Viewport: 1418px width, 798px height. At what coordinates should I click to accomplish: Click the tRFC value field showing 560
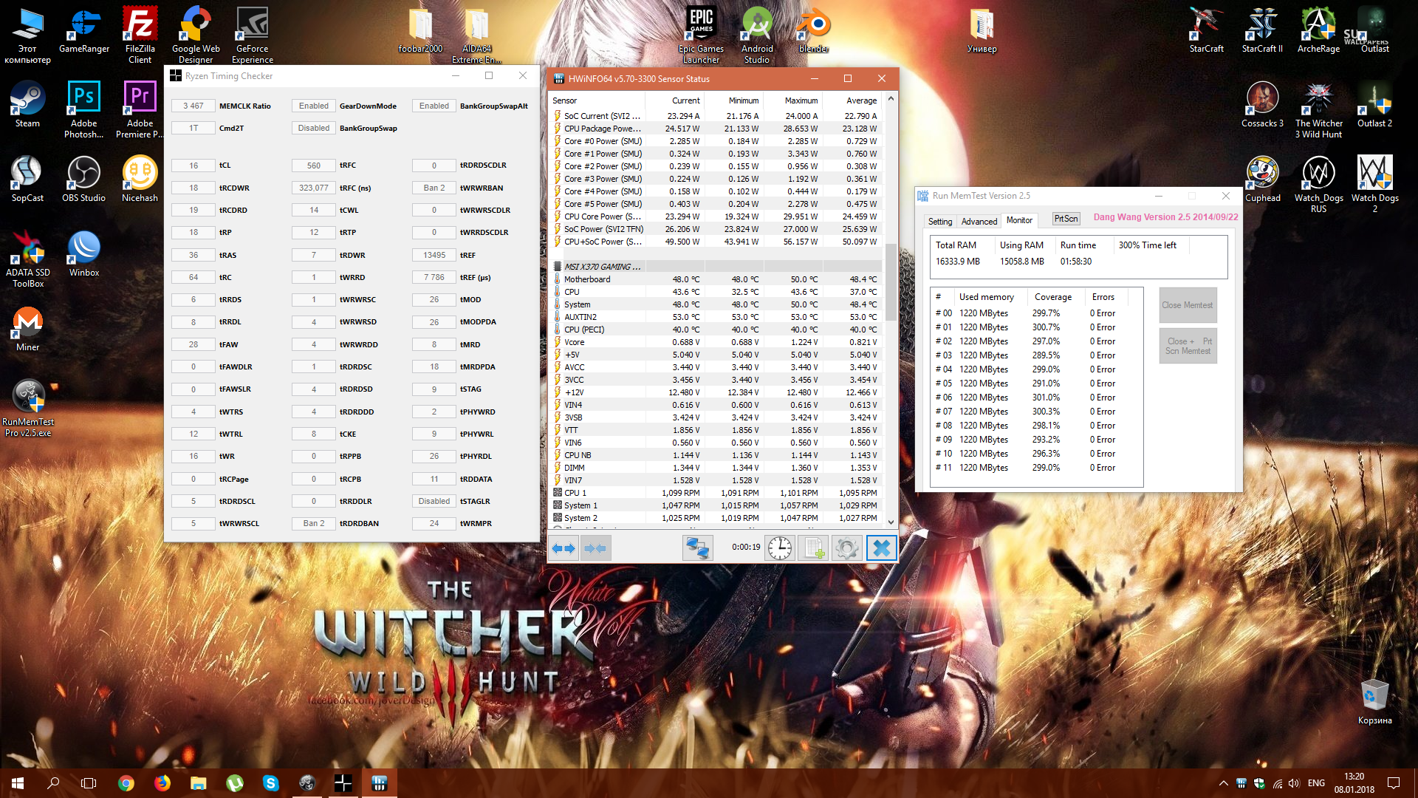(314, 166)
